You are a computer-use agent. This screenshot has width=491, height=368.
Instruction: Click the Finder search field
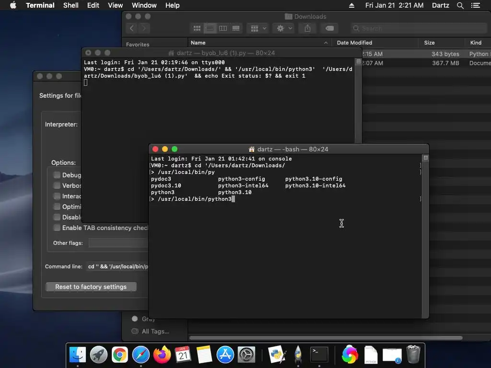419,28
